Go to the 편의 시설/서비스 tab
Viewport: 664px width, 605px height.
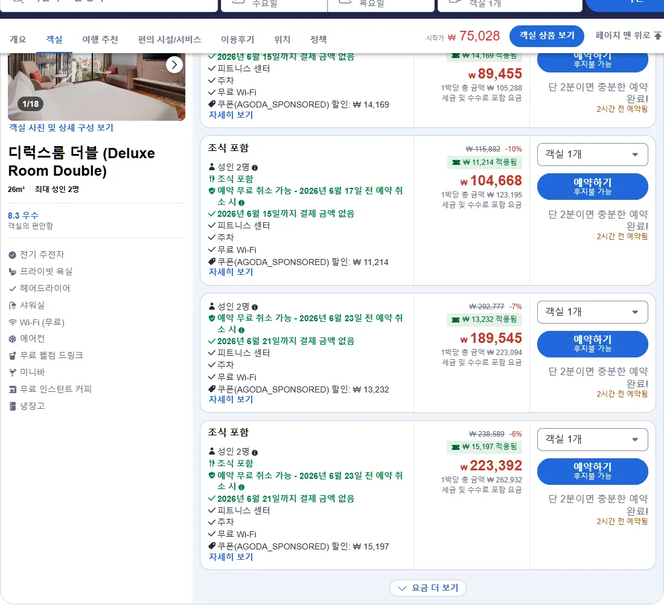coord(170,39)
